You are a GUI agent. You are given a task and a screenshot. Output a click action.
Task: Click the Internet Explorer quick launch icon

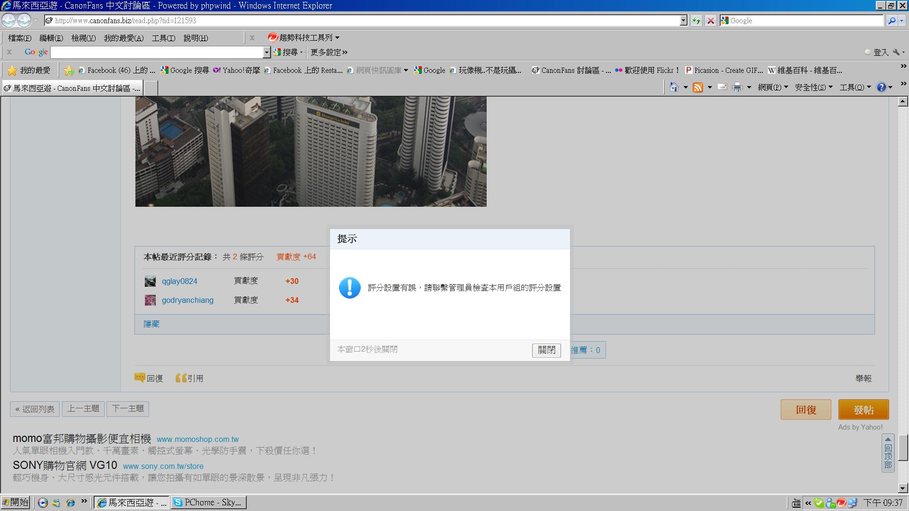pyautogui.click(x=71, y=503)
